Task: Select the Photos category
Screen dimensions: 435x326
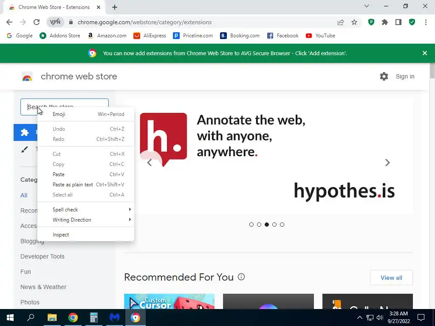Action: (x=30, y=302)
